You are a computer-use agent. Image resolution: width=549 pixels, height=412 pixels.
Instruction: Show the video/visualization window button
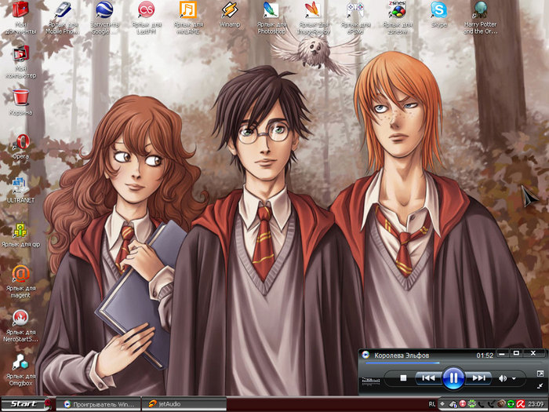tap(540, 374)
